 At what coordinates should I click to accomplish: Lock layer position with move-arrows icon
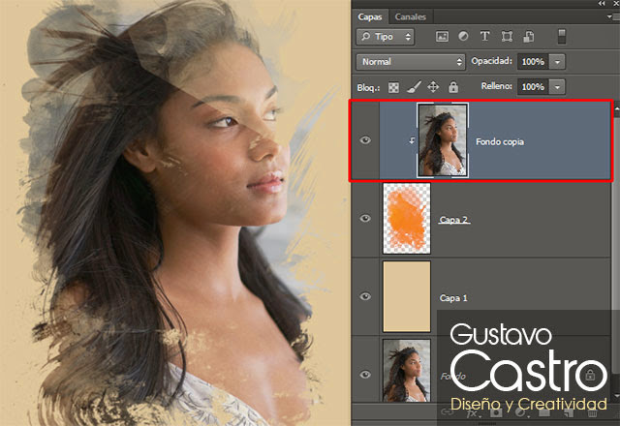point(433,87)
